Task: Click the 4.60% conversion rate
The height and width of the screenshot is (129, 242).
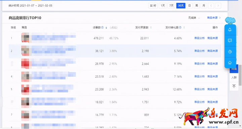Action: tap(178, 38)
